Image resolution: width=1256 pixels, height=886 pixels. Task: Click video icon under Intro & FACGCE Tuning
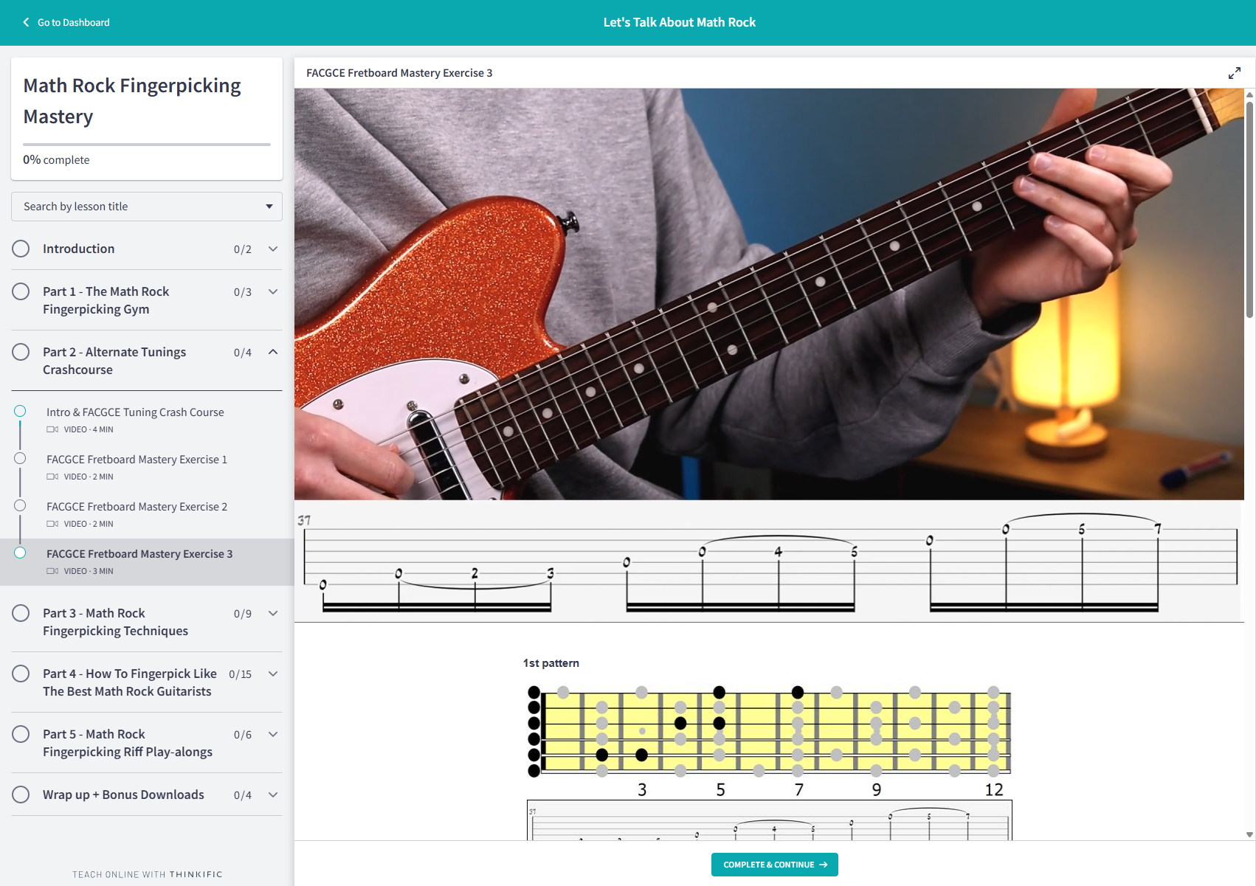[x=52, y=429]
